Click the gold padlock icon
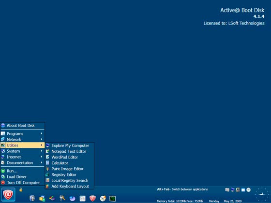Screen dimensions: 271x203 tap(21, 189)
